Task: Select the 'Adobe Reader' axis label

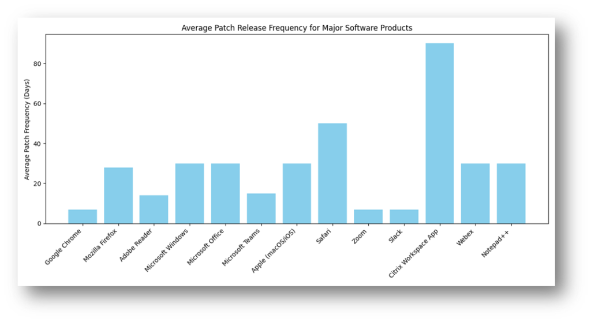Action: pos(136,245)
